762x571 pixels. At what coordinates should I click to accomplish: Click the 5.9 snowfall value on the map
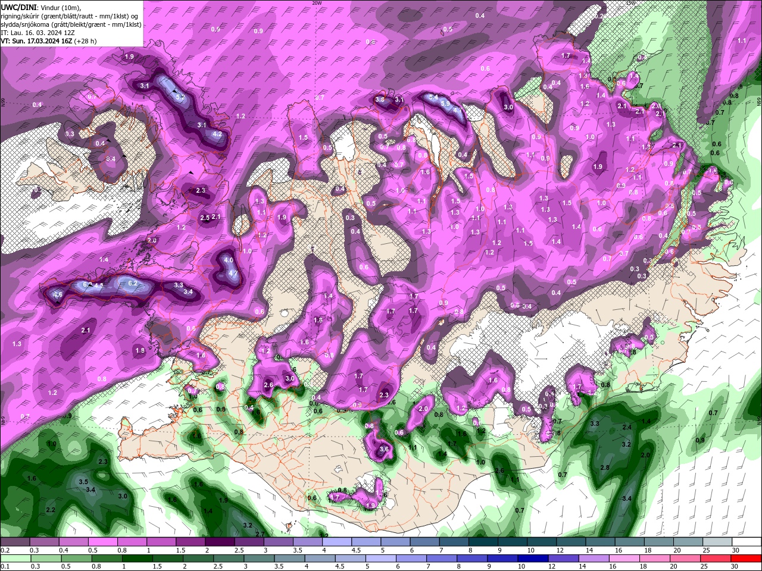(x=445, y=103)
